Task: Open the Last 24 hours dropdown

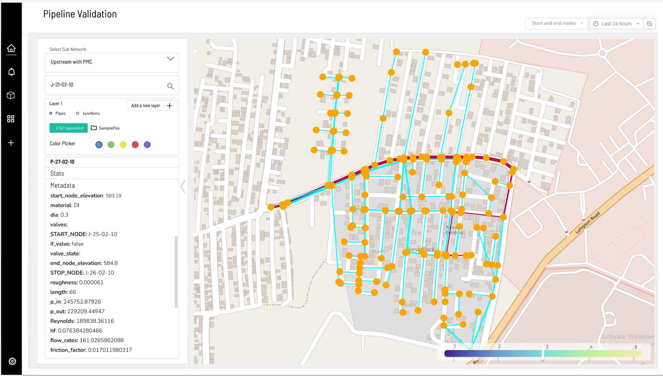Action: point(616,23)
